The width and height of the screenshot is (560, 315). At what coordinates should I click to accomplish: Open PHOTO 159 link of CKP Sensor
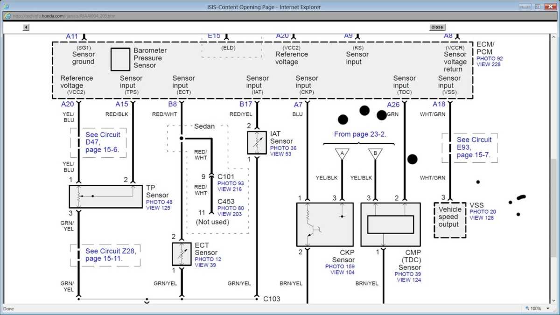340,266
